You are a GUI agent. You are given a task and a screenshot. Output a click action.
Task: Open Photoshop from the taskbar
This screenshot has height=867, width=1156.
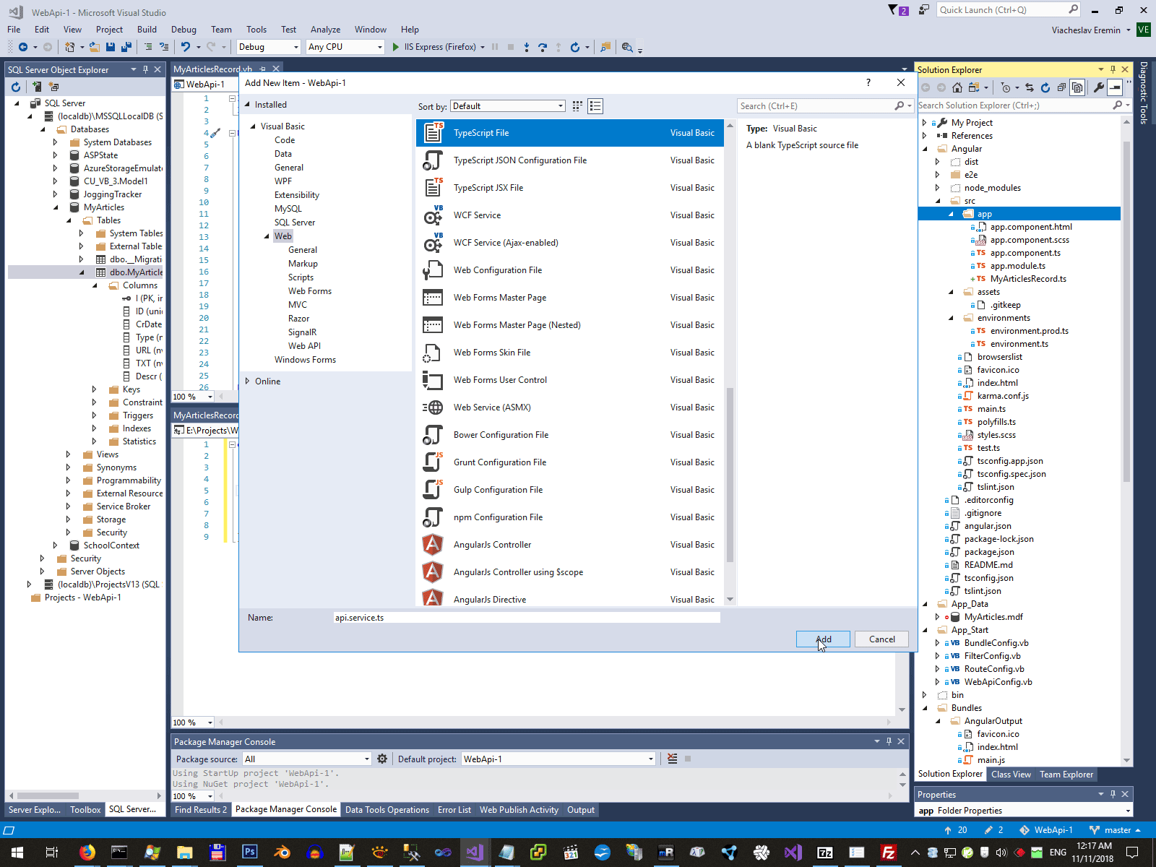(249, 853)
